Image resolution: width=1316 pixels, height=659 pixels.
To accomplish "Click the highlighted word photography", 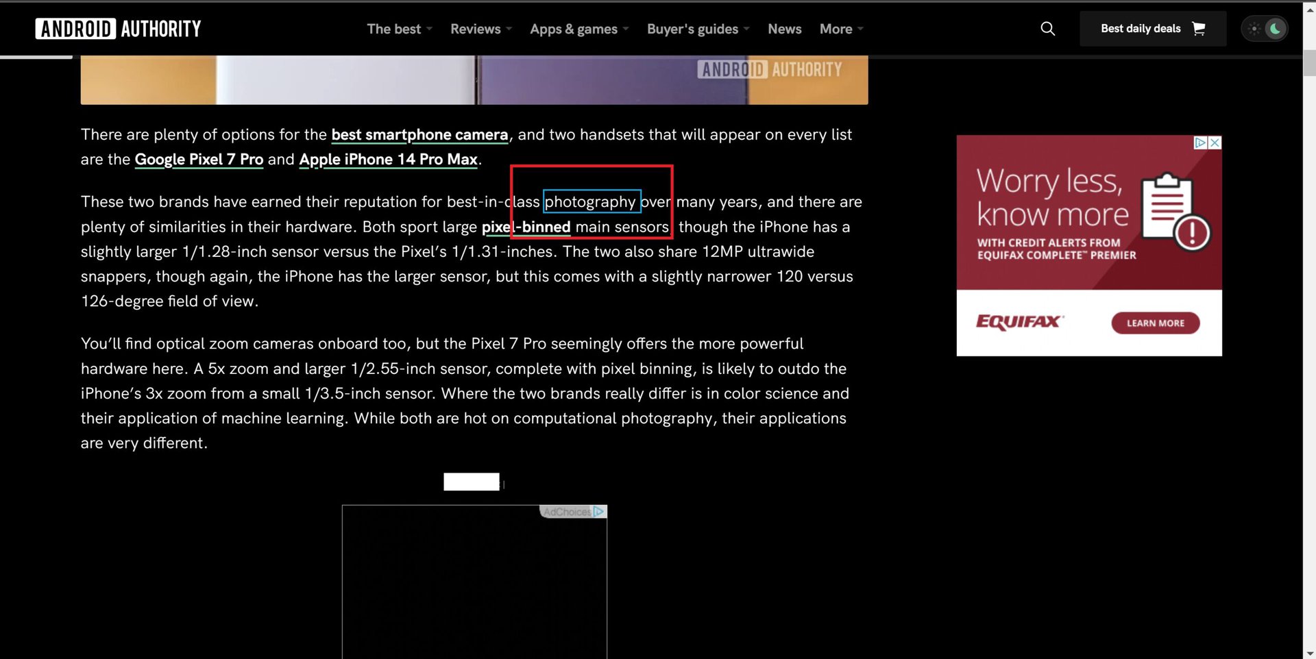I will 592,201.
